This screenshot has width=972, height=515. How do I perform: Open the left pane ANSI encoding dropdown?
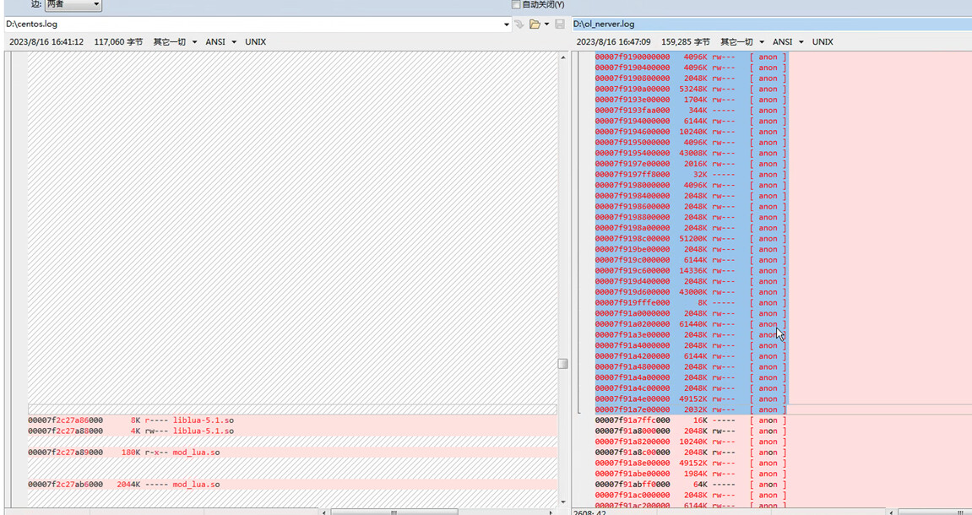coord(220,41)
